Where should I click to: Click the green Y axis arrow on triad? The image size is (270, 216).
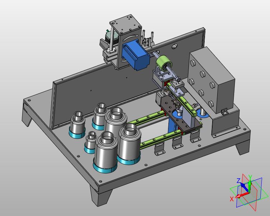tap(250, 186)
